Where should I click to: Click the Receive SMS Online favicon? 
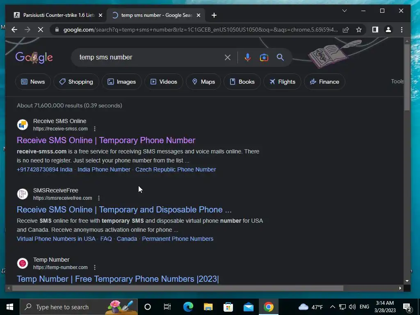click(x=23, y=125)
